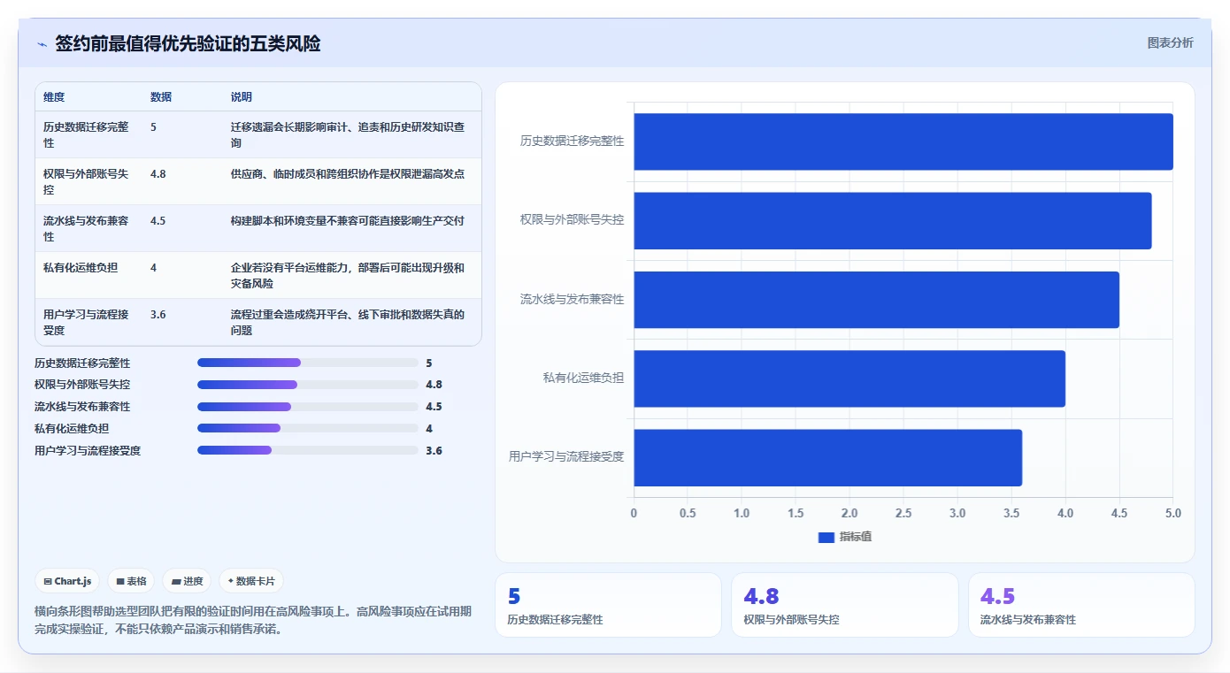The image size is (1230, 673).
Task: Click the description starting 构建脚本和环境变量
Action: click(x=348, y=221)
